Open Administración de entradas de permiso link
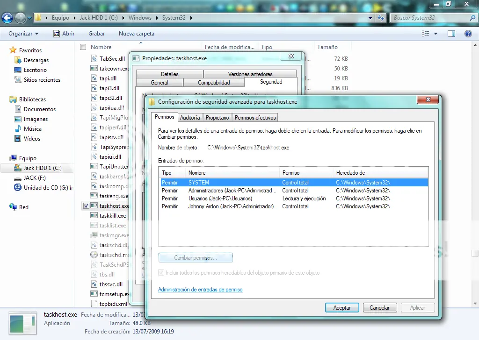Viewport: 479px width, 340px height. 200,290
